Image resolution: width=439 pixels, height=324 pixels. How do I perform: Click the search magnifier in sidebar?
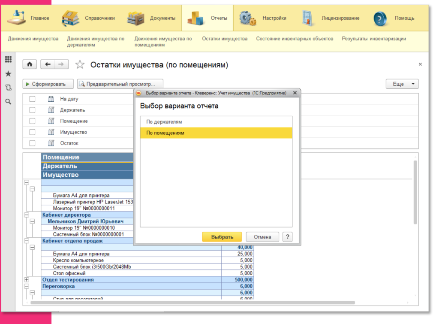coord(8,102)
